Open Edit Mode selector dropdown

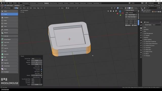point(9,8)
